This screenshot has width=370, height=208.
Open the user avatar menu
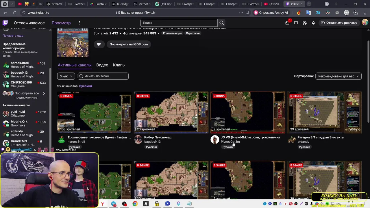pos(365,23)
